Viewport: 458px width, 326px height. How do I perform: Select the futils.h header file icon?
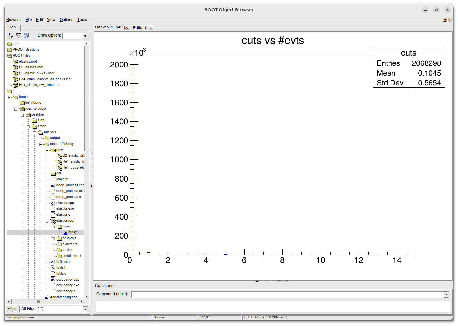coord(53,268)
